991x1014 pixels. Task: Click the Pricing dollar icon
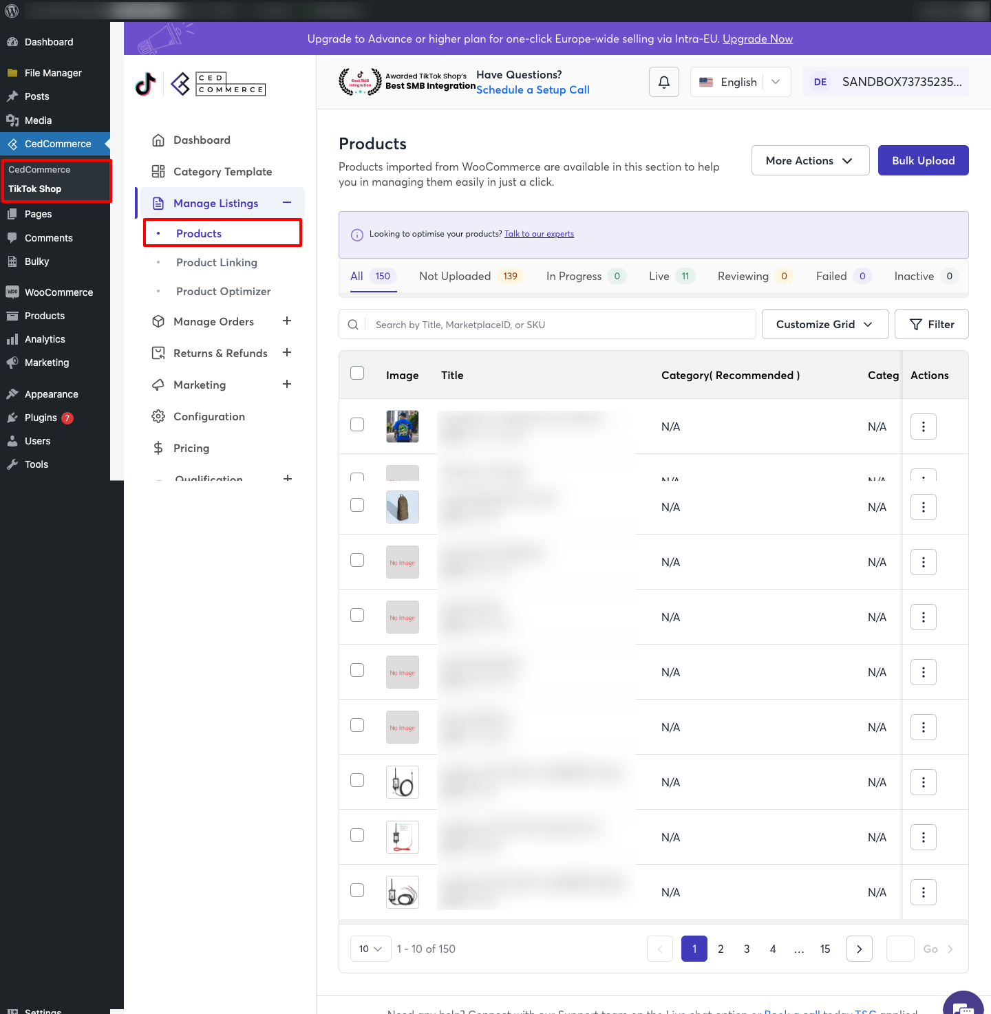(x=158, y=448)
